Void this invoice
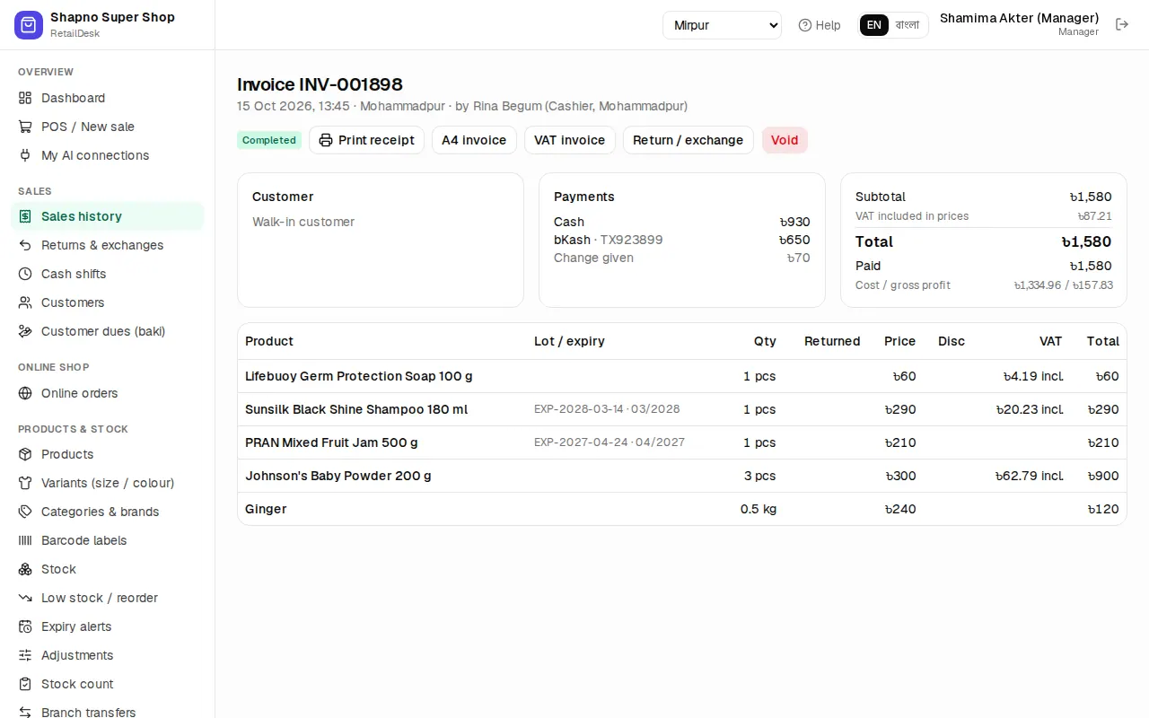This screenshot has width=1149, height=718. pyautogui.click(x=785, y=140)
